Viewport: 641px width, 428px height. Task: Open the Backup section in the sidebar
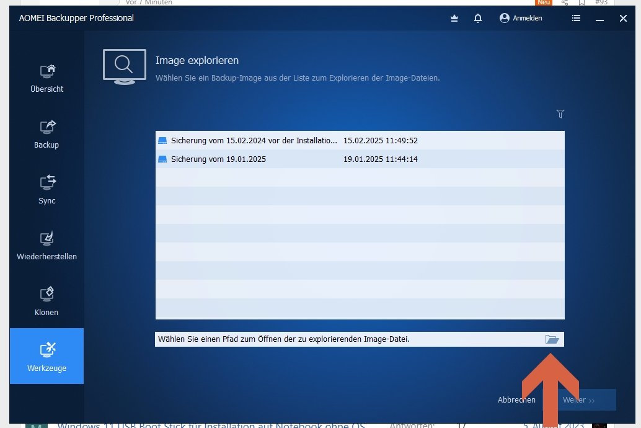[x=46, y=134]
